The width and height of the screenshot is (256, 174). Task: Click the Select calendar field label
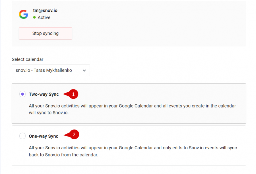(27, 59)
